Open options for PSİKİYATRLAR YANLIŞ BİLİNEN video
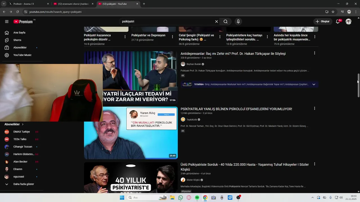 314,108
